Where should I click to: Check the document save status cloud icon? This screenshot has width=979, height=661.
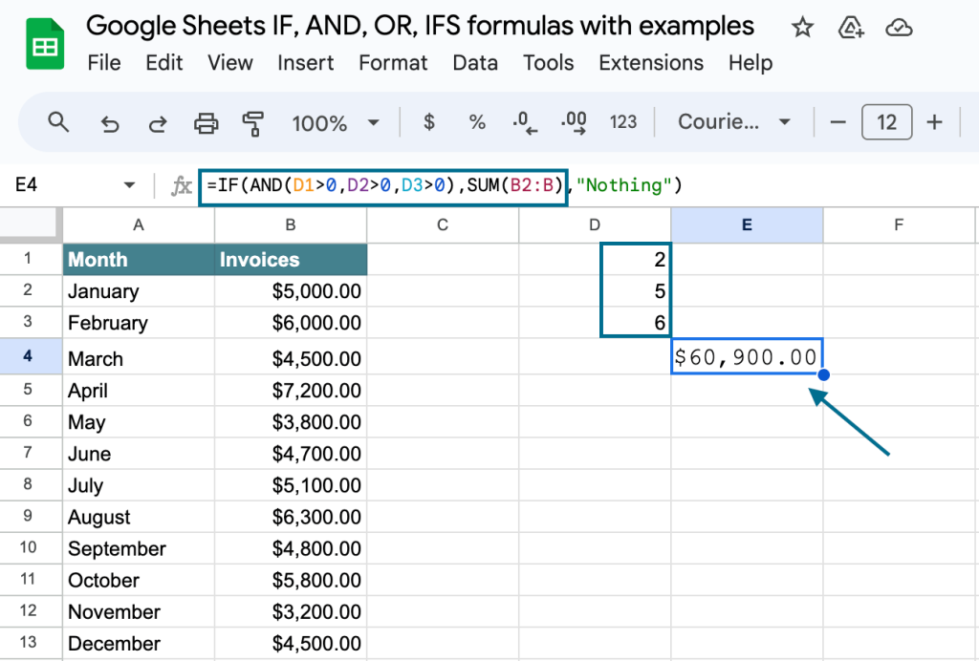coord(899,28)
